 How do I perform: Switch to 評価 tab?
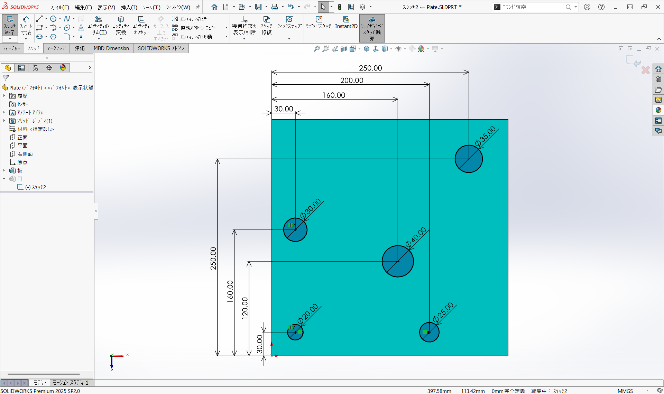[x=80, y=48]
